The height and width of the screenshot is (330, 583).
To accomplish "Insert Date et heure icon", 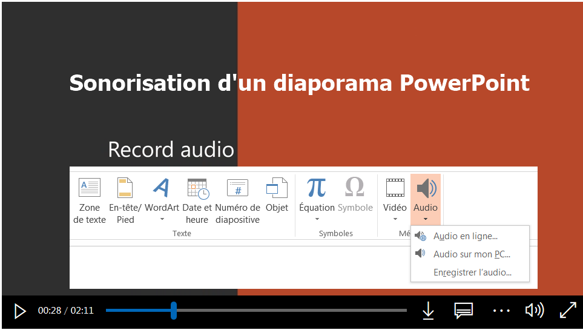I will point(197,189).
